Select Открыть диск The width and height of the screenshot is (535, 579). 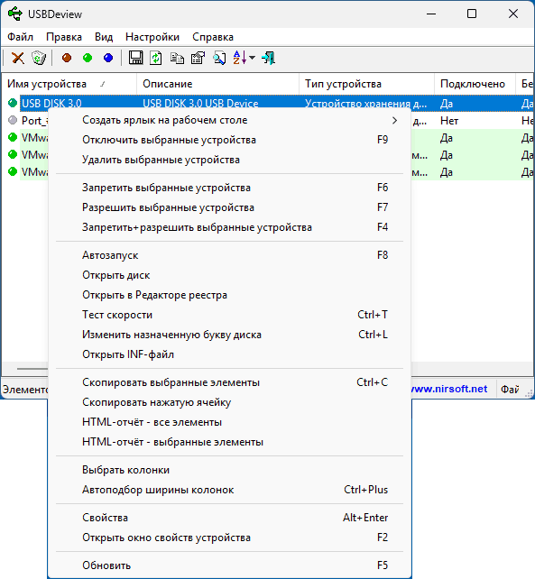(x=229, y=275)
